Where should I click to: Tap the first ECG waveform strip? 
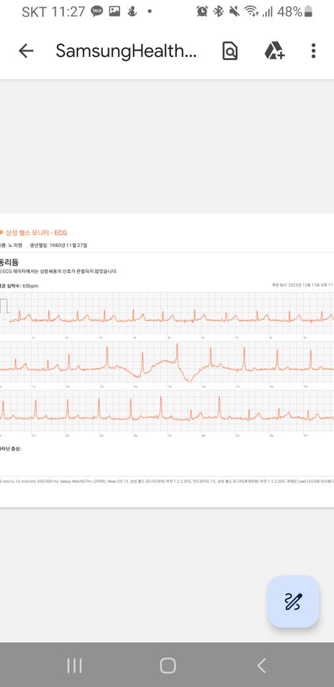coord(167,313)
